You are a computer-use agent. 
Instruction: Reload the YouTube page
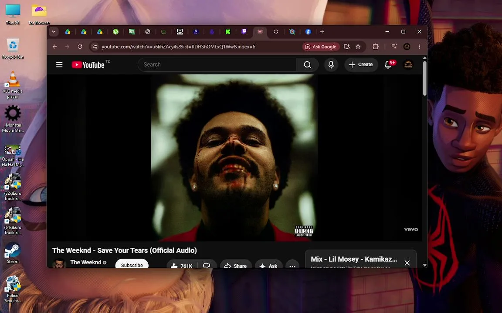tap(80, 47)
